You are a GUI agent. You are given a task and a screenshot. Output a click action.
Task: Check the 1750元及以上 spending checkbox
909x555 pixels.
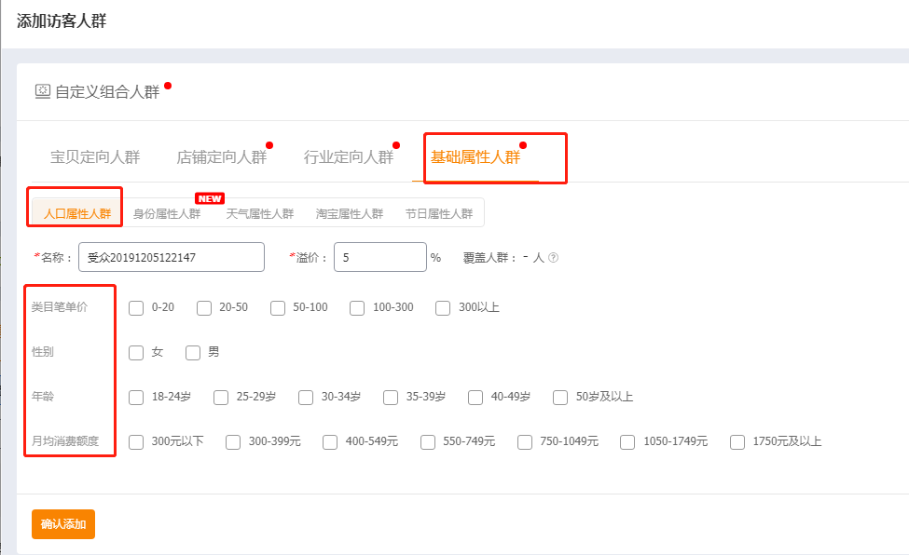tap(737, 442)
